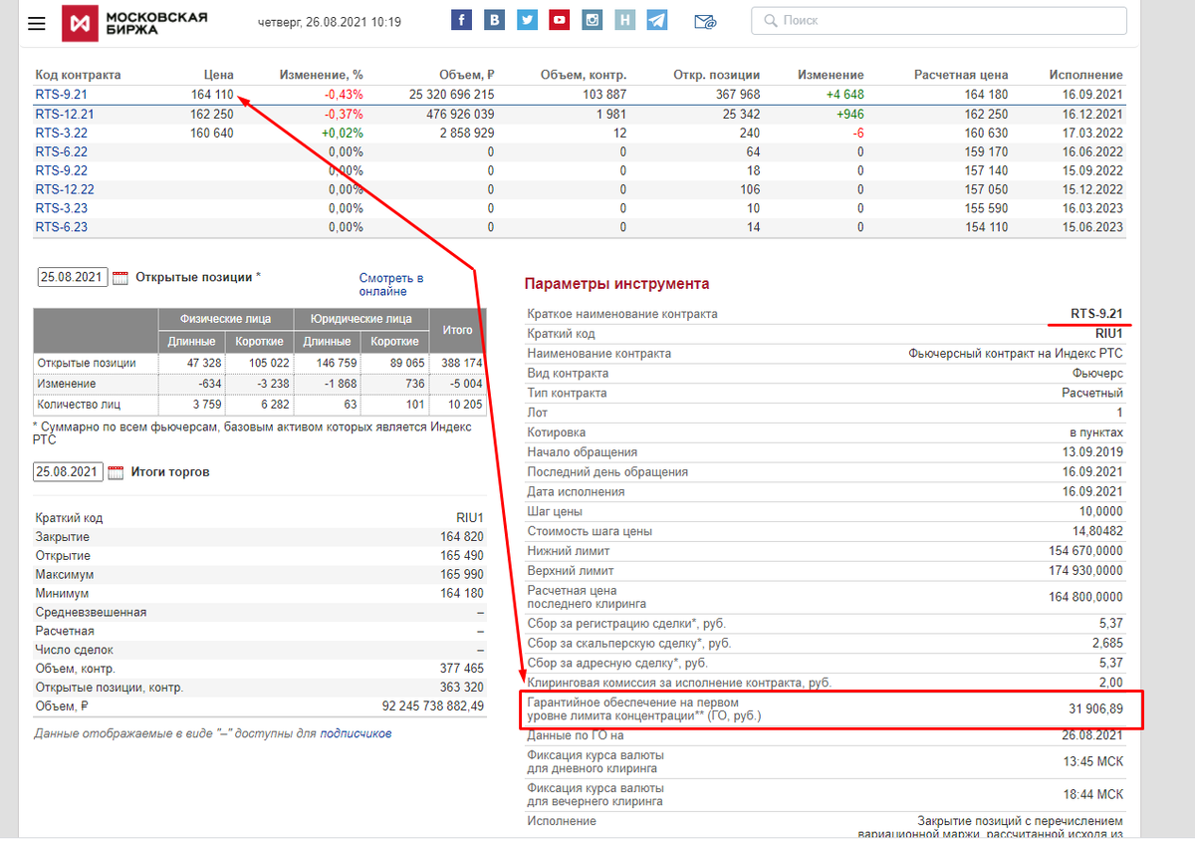Select the trading volume 92 245 738 882,49

pyautogui.click(x=433, y=706)
